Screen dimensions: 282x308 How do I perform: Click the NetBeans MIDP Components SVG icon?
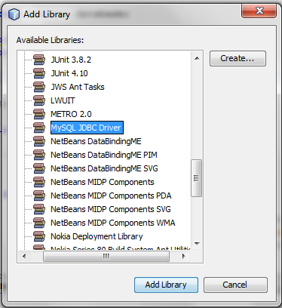click(39, 209)
